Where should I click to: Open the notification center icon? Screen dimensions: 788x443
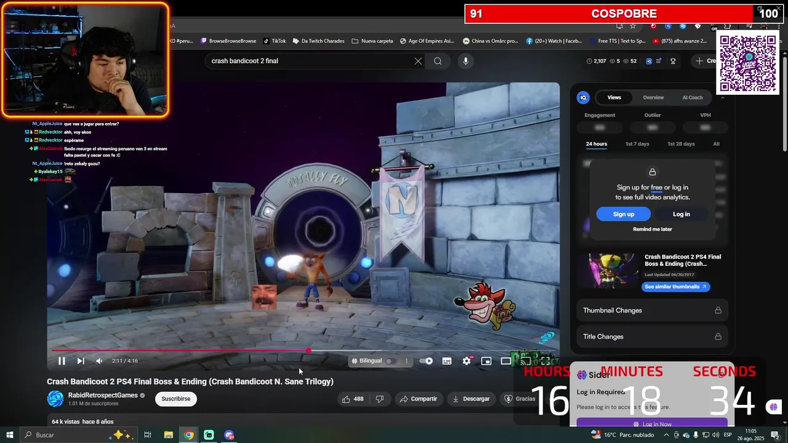(775, 435)
